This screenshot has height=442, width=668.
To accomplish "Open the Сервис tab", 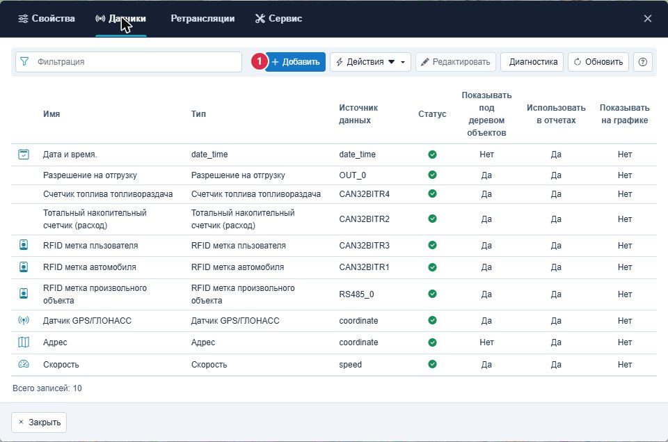I will click(278, 18).
